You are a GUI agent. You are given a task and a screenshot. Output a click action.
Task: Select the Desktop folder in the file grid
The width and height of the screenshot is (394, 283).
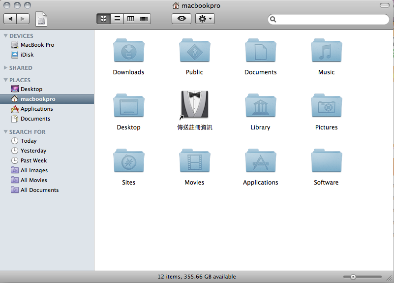click(x=129, y=105)
